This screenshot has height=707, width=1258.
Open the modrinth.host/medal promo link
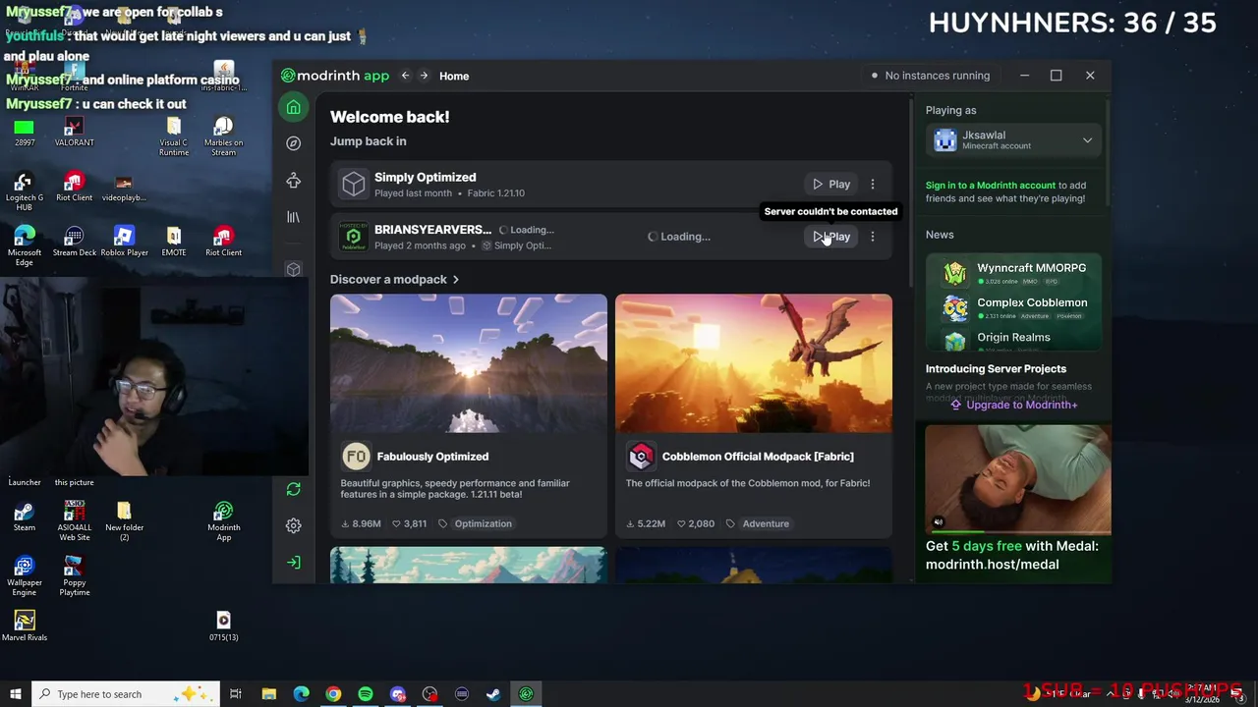[992, 564]
